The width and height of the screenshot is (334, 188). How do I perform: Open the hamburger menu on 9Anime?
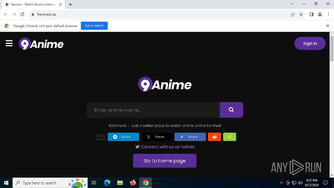9,43
